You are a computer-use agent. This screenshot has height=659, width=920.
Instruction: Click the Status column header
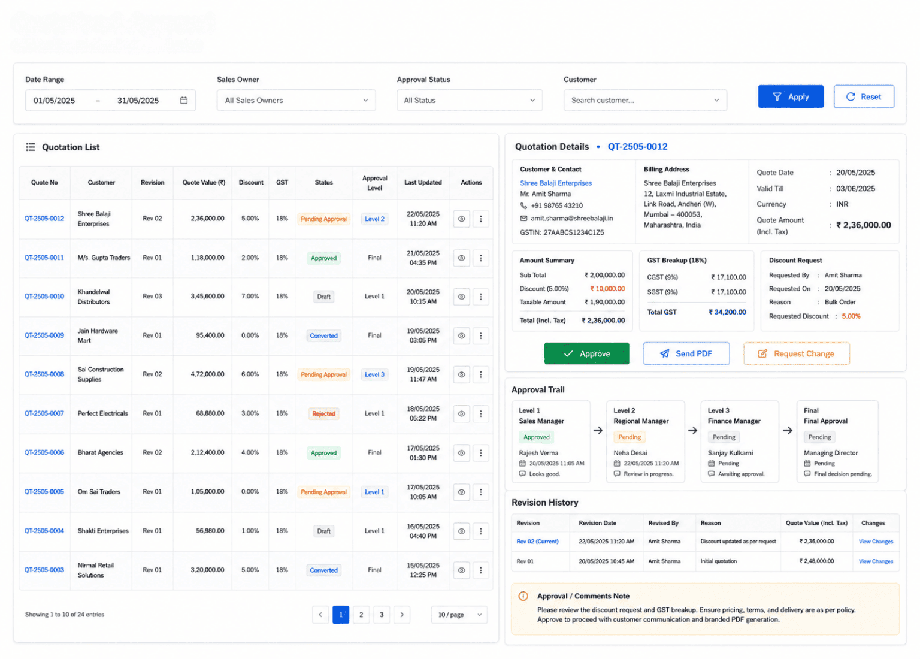click(x=324, y=182)
